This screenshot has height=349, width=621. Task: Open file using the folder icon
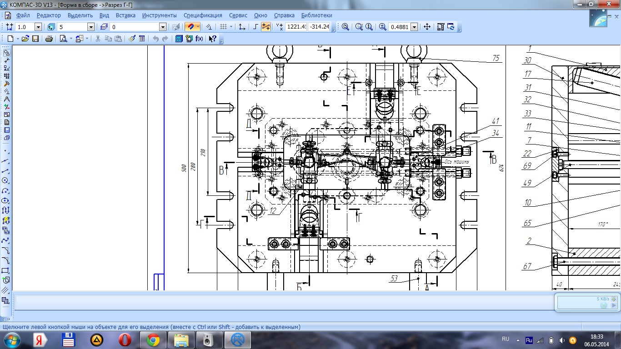25,39
